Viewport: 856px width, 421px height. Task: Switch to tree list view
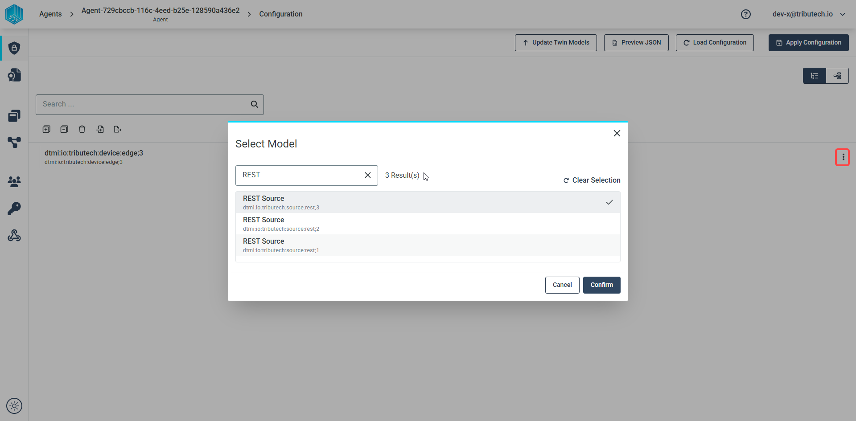point(815,76)
